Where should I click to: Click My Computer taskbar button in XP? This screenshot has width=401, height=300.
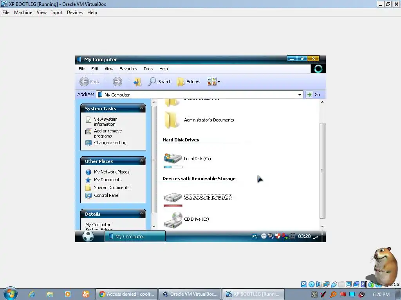point(135,236)
